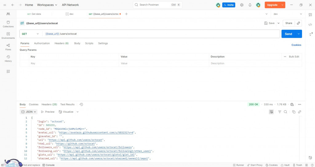This screenshot has width=315, height=167.
Task: Click the Send button
Action: [x=288, y=34]
